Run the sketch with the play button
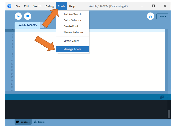 pos(18,16)
